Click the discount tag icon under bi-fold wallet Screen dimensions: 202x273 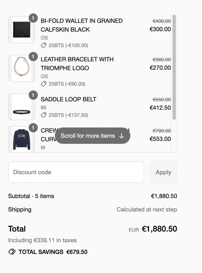coord(44,45)
